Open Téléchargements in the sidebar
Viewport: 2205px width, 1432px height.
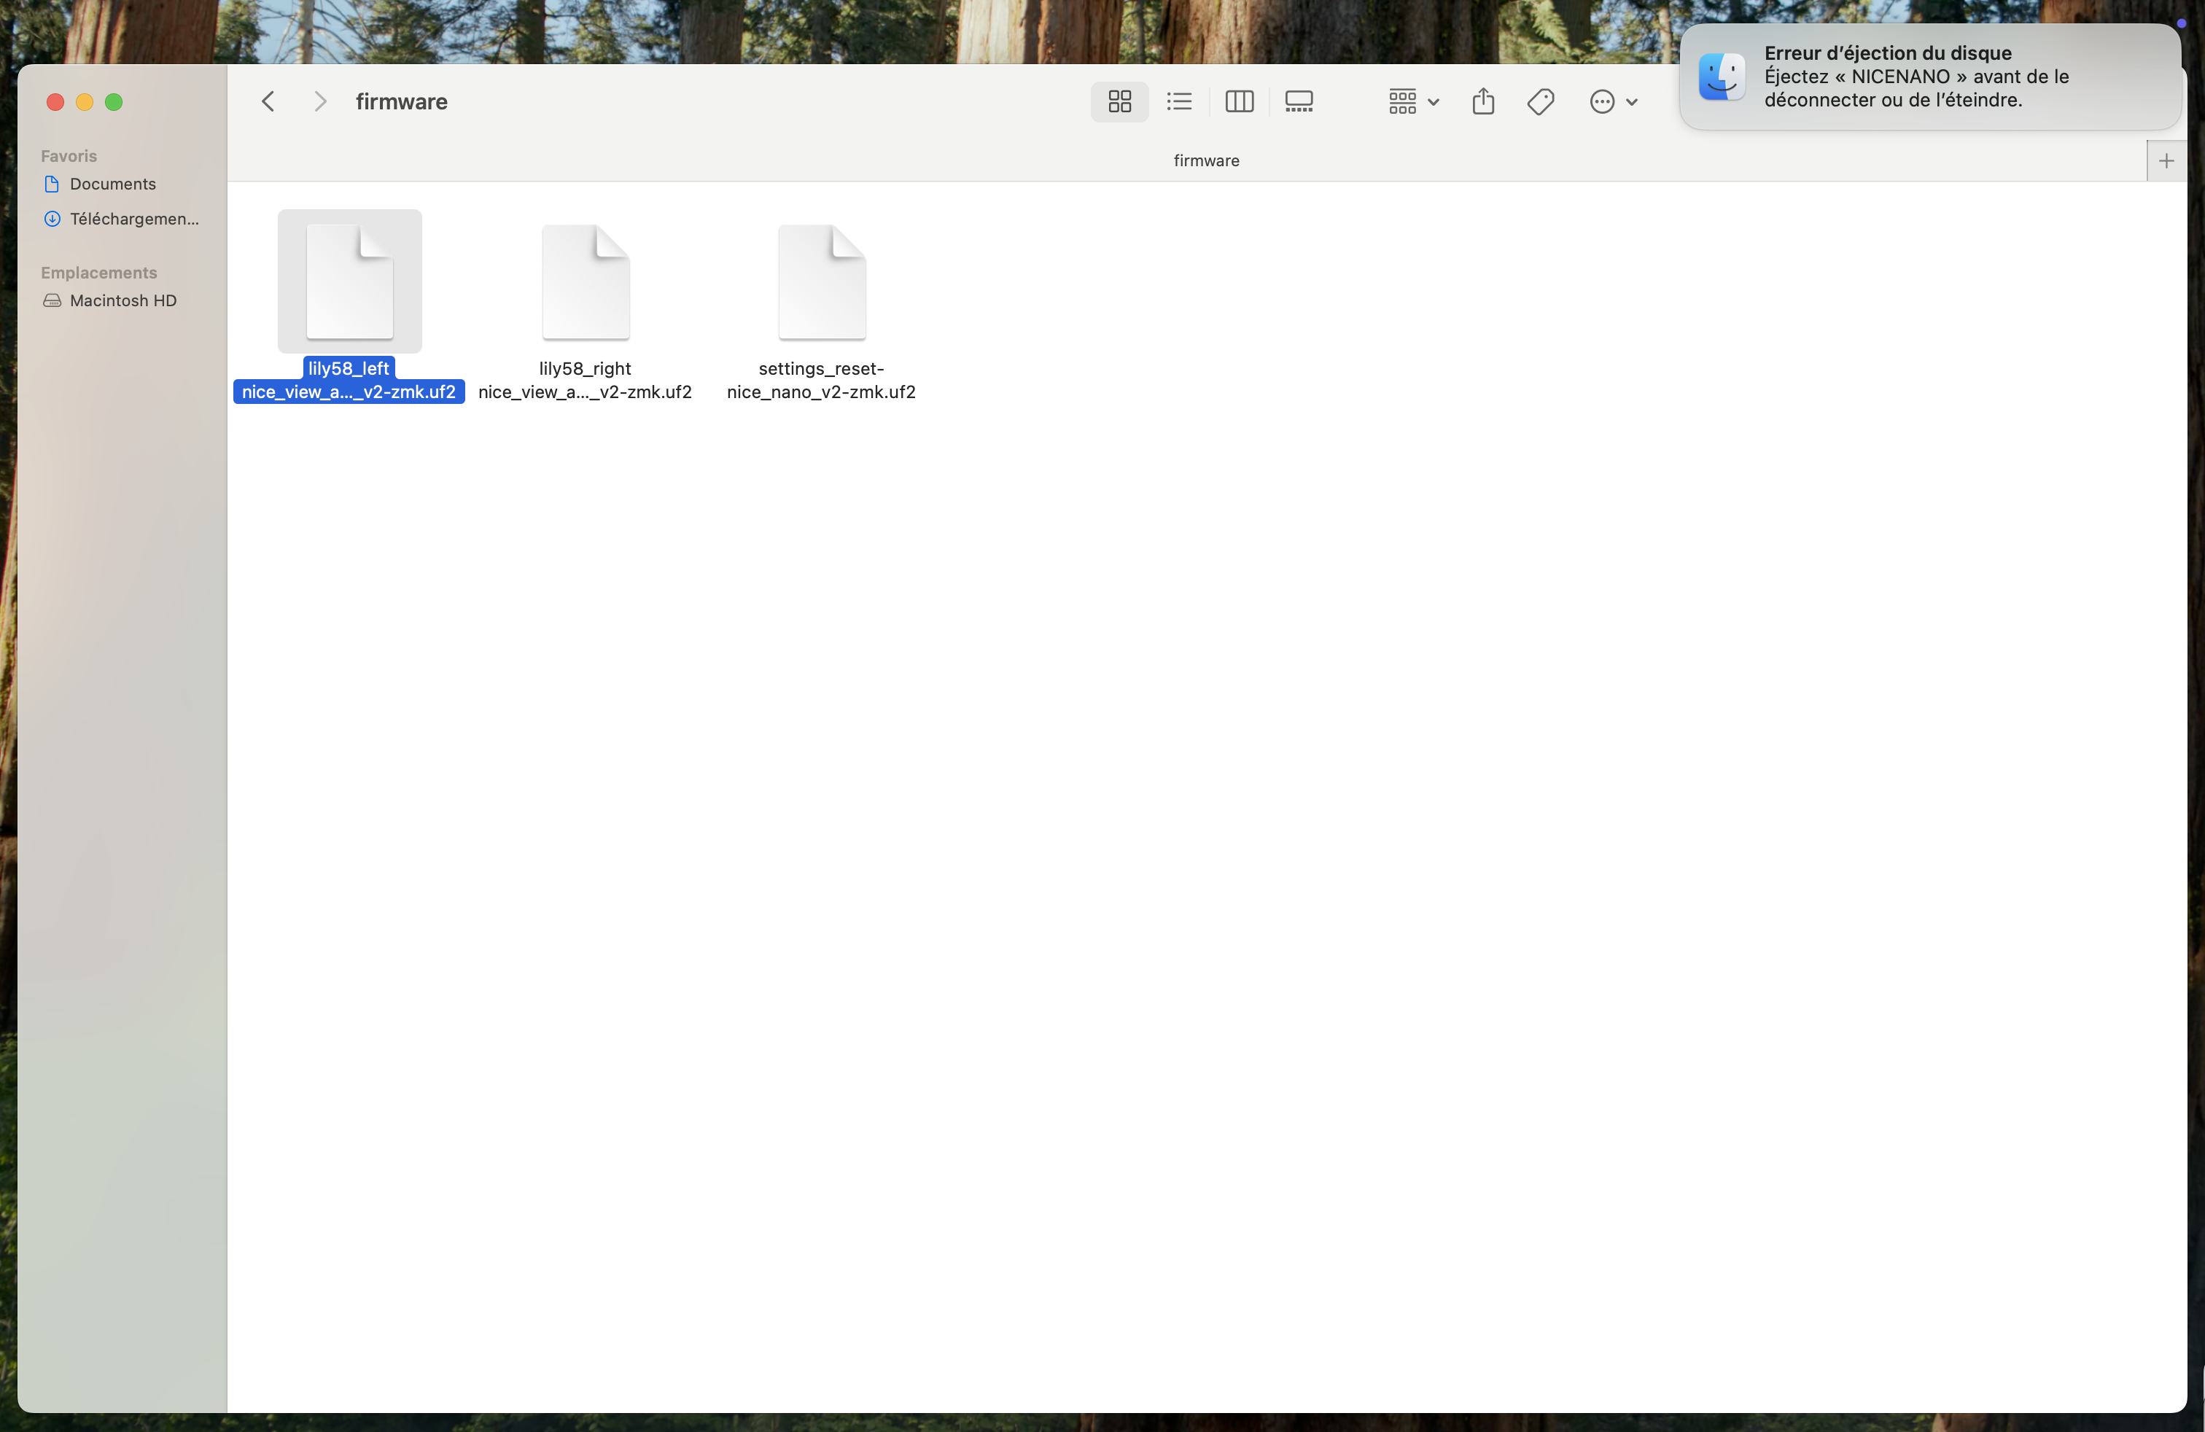pyautogui.click(x=133, y=219)
